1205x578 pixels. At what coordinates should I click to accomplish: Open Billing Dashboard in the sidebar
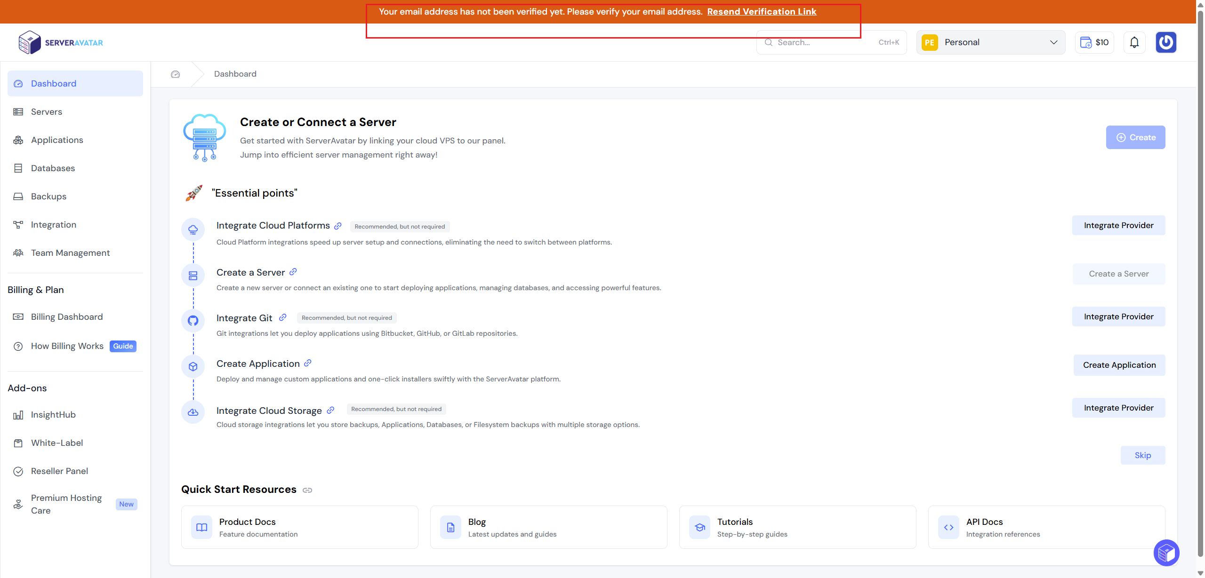pyautogui.click(x=75, y=317)
